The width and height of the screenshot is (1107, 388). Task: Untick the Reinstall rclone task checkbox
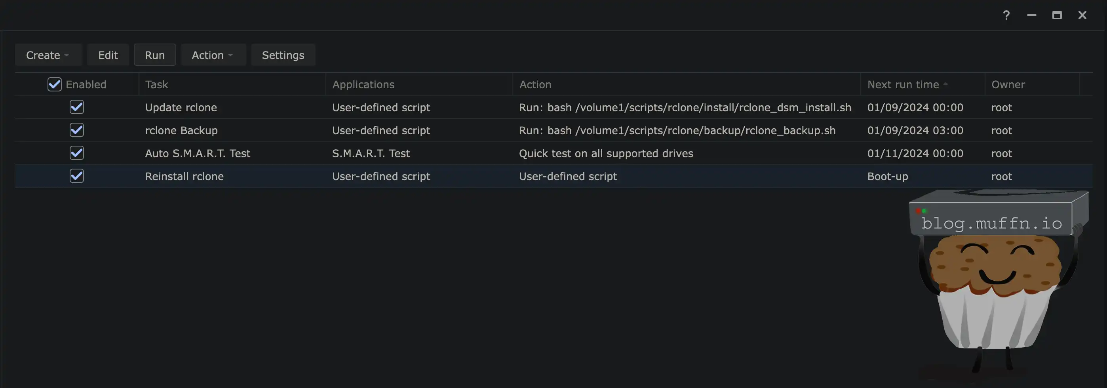pyautogui.click(x=77, y=176)
